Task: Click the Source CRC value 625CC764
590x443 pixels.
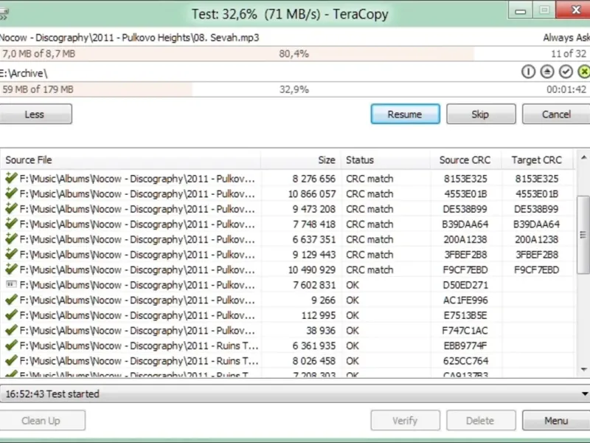Action: pos(465,361)
